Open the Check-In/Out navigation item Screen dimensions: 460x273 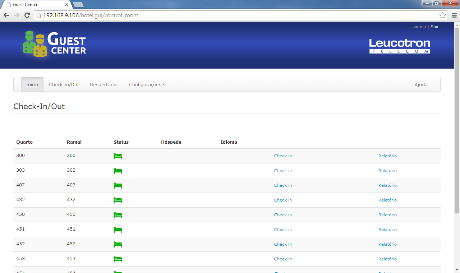click(x=64, y=85)
